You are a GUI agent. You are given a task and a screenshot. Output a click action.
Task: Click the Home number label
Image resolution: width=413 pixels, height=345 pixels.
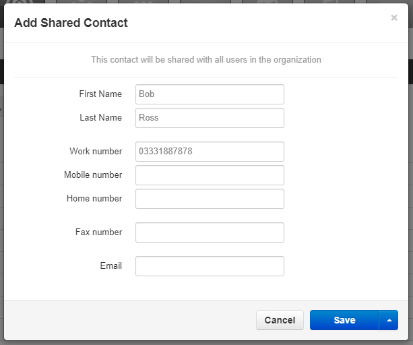tap(94, 198)
